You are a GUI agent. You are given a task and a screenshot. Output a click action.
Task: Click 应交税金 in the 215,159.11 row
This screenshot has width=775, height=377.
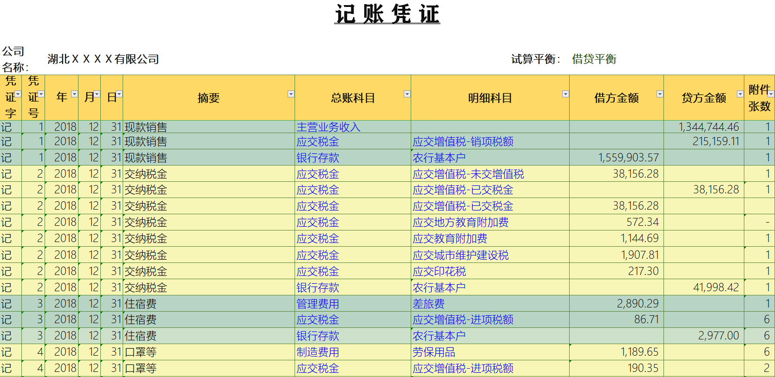click(318, 141)
